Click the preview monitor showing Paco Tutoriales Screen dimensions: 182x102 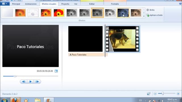tap(30, 46)
